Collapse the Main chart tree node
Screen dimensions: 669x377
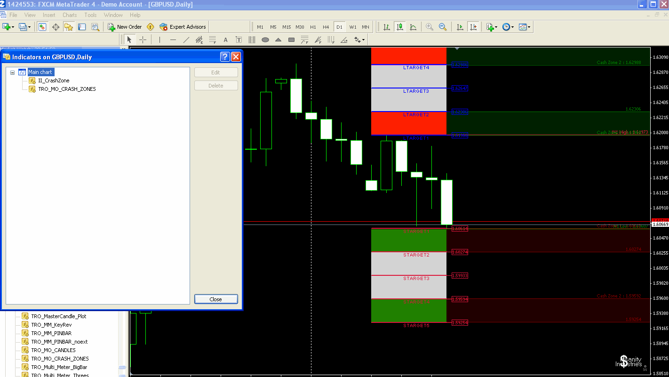point(13,72)
